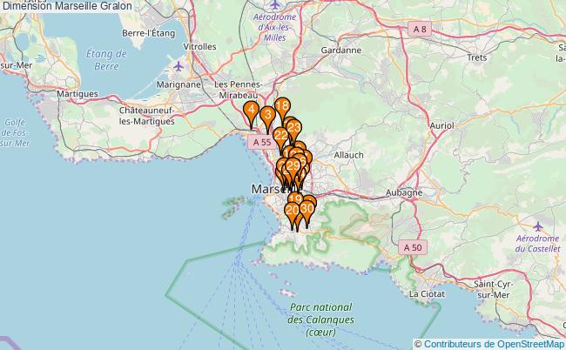566x350 pixels.
Task: Click map marker number 30
Action: point(307,208)
